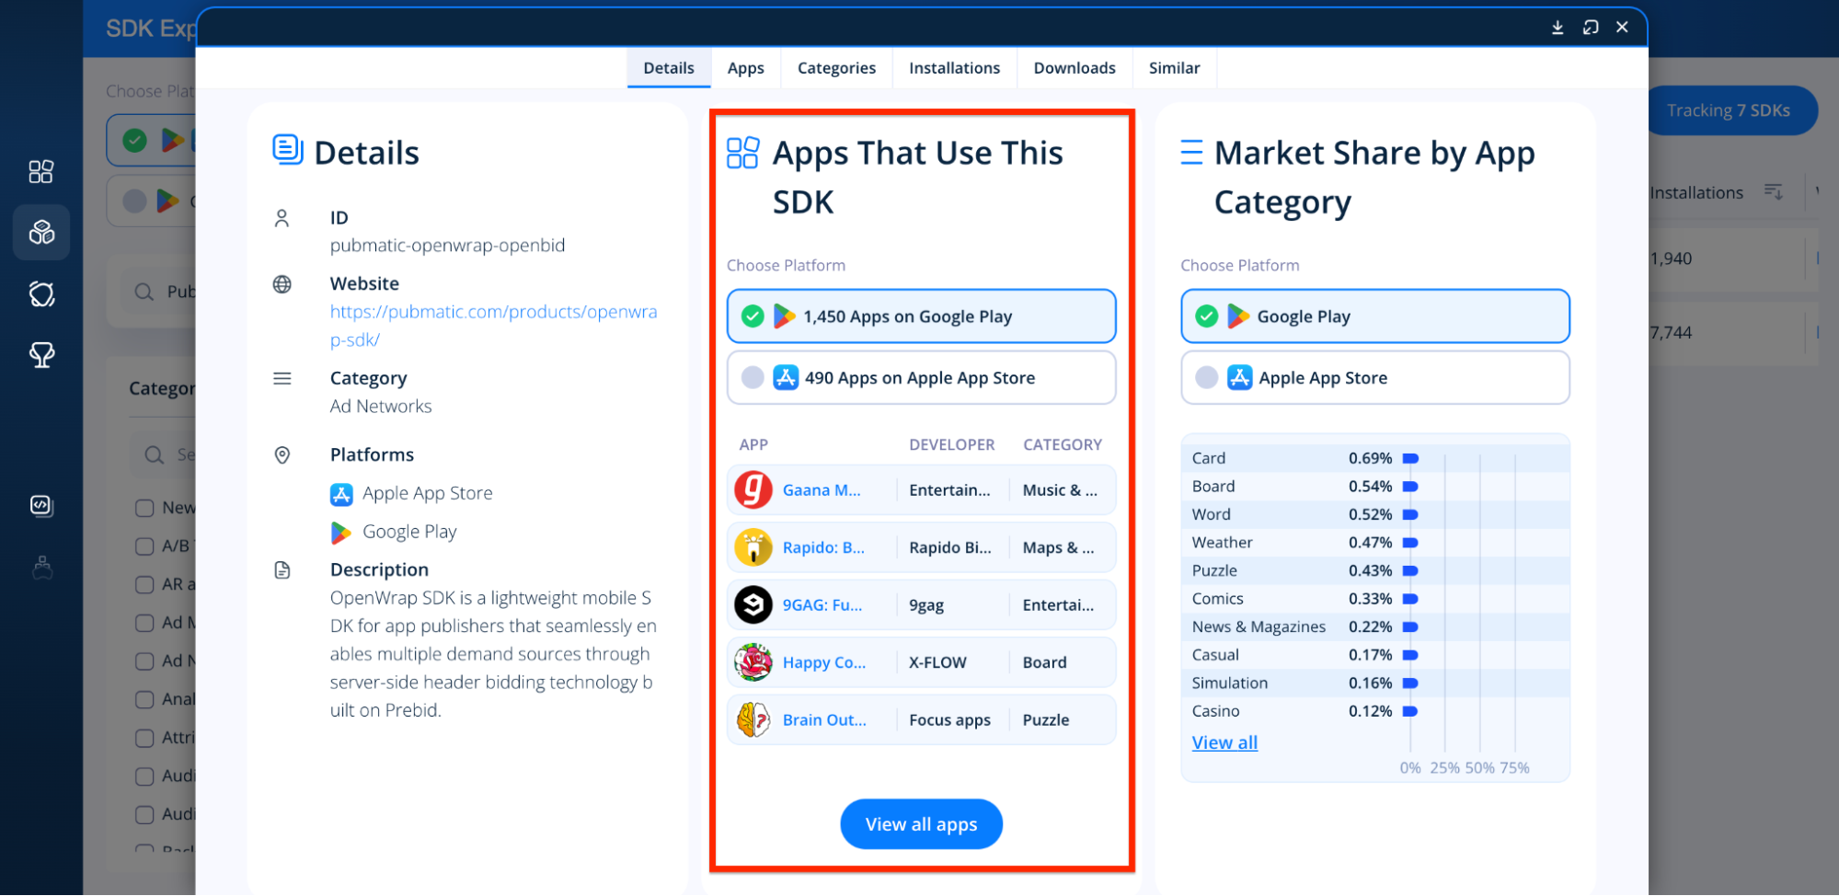Click the Google Play icon under Platforms
This screenshot has width=1839, height=896.
point(341,533)
